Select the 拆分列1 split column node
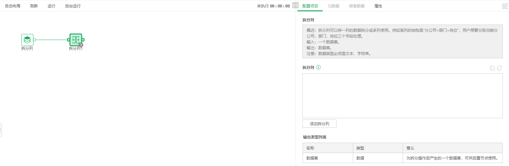This screenshot has height=166, width=509. [75, 39]
